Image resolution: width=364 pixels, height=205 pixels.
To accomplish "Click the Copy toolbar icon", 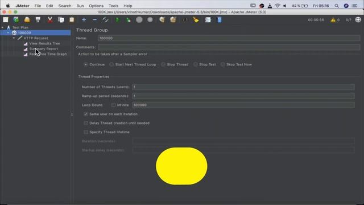I will (61, 20).
